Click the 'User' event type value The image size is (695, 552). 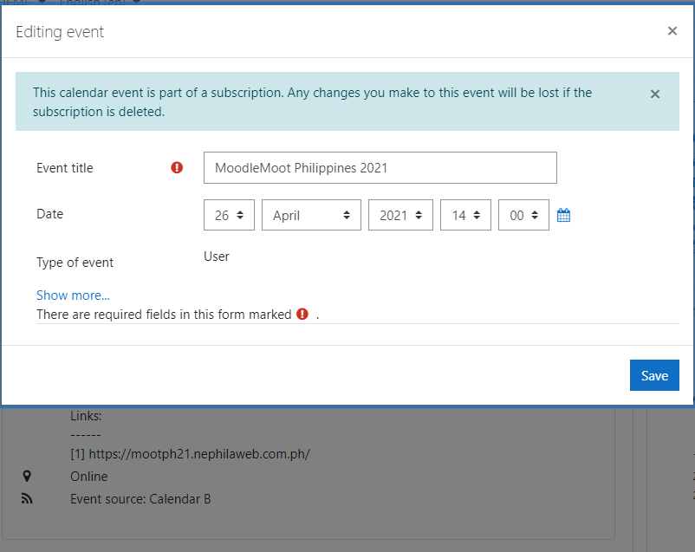coord(217,257)
